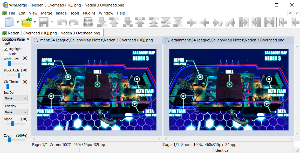Open the Merge menu
The height and width of the screenshot is (153, 300).
point(47,13)
